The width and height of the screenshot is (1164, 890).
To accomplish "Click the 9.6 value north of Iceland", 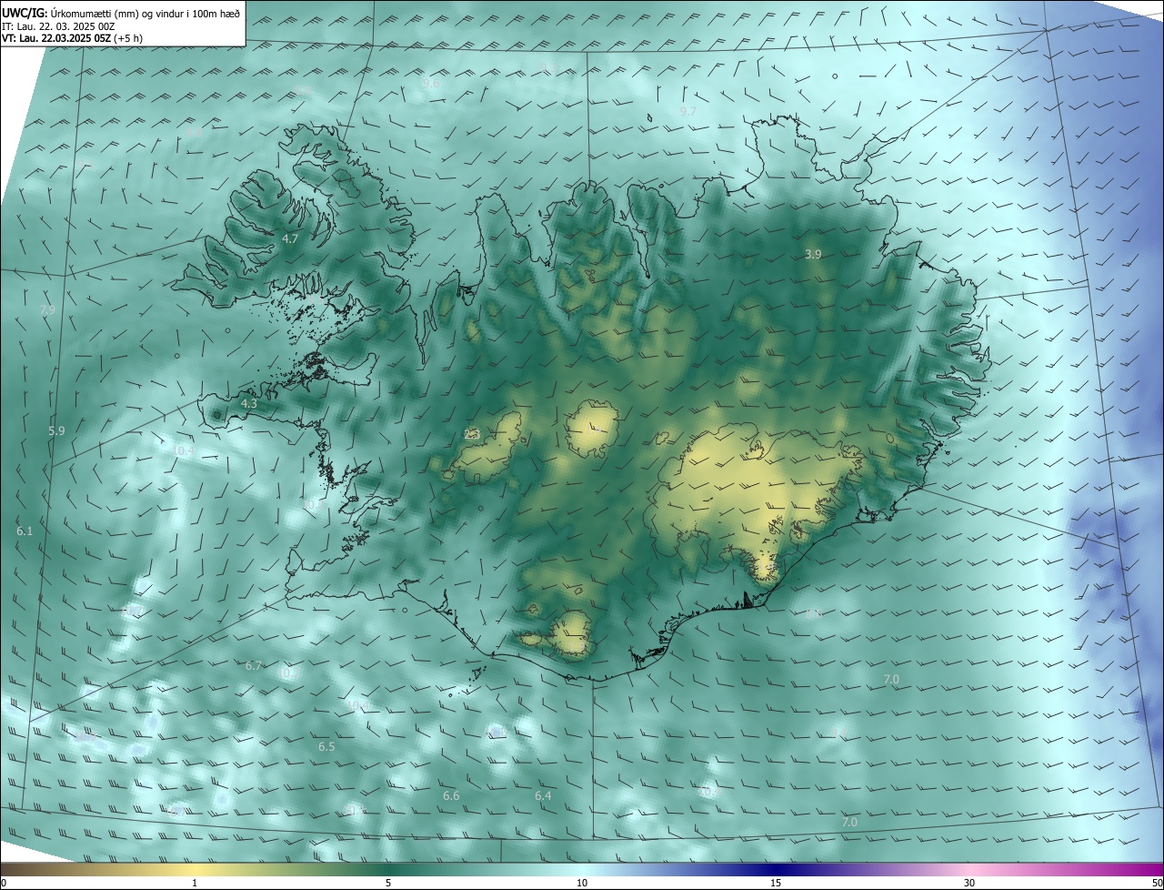I will pos(431,83).
